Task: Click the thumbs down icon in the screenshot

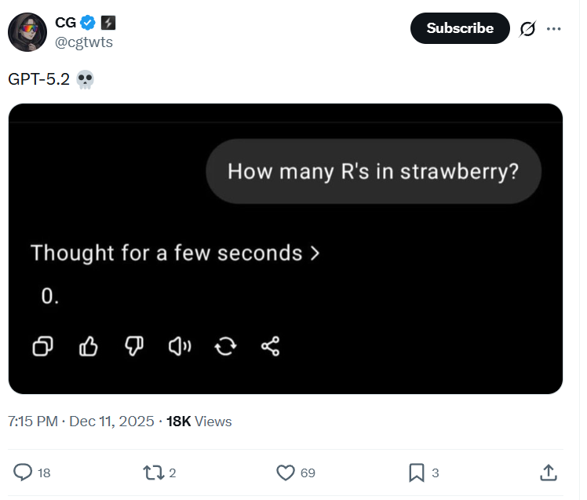Action: pyautogui.click(x=134, y=346)
